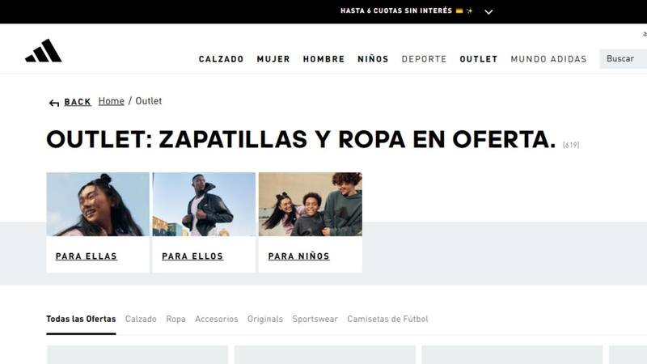Switch to the Ropa tab

[x=175, y=320]
